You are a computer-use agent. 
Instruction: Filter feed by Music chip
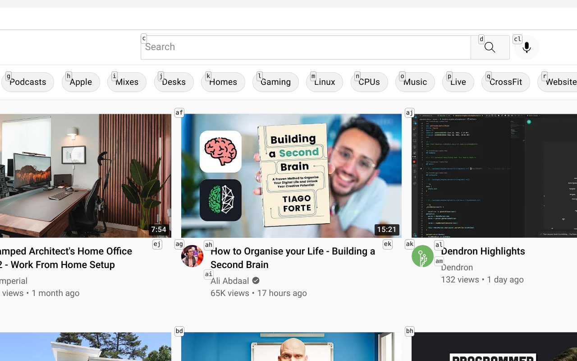pos(415,82)
